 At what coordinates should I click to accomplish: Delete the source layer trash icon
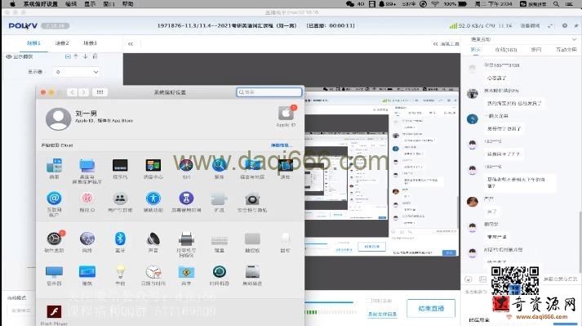95,56
